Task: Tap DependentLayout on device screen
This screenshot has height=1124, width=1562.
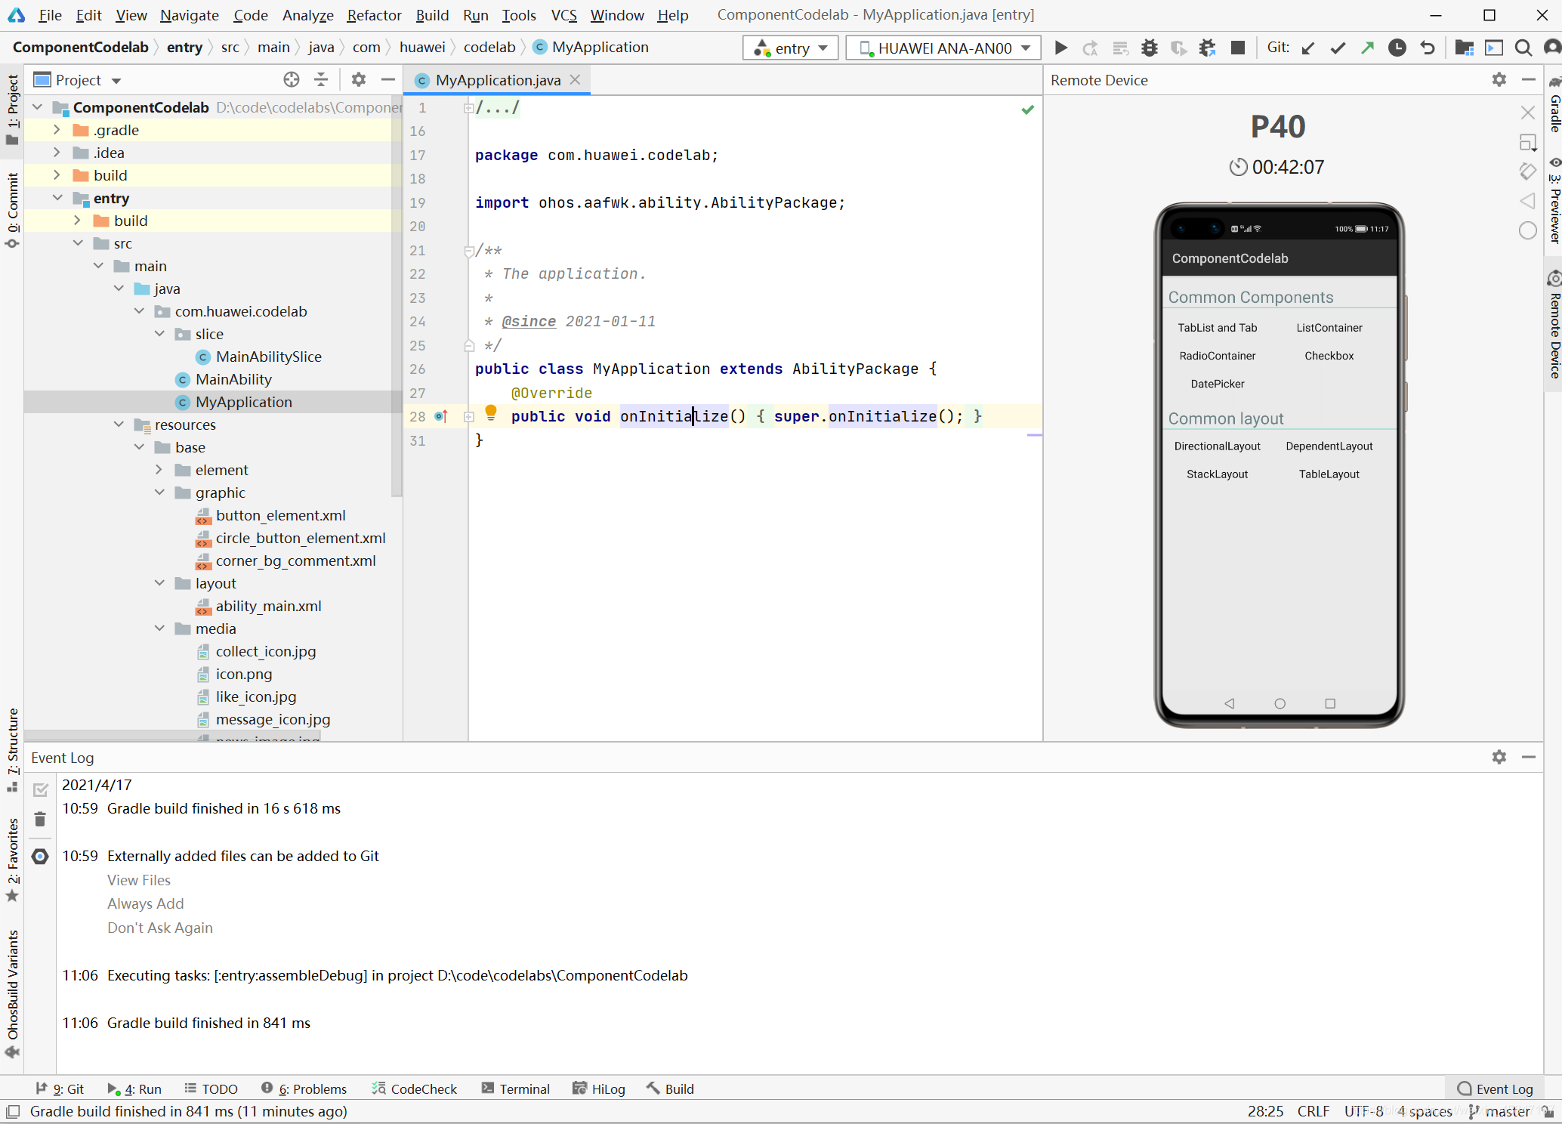Action: coord(1329,446)
